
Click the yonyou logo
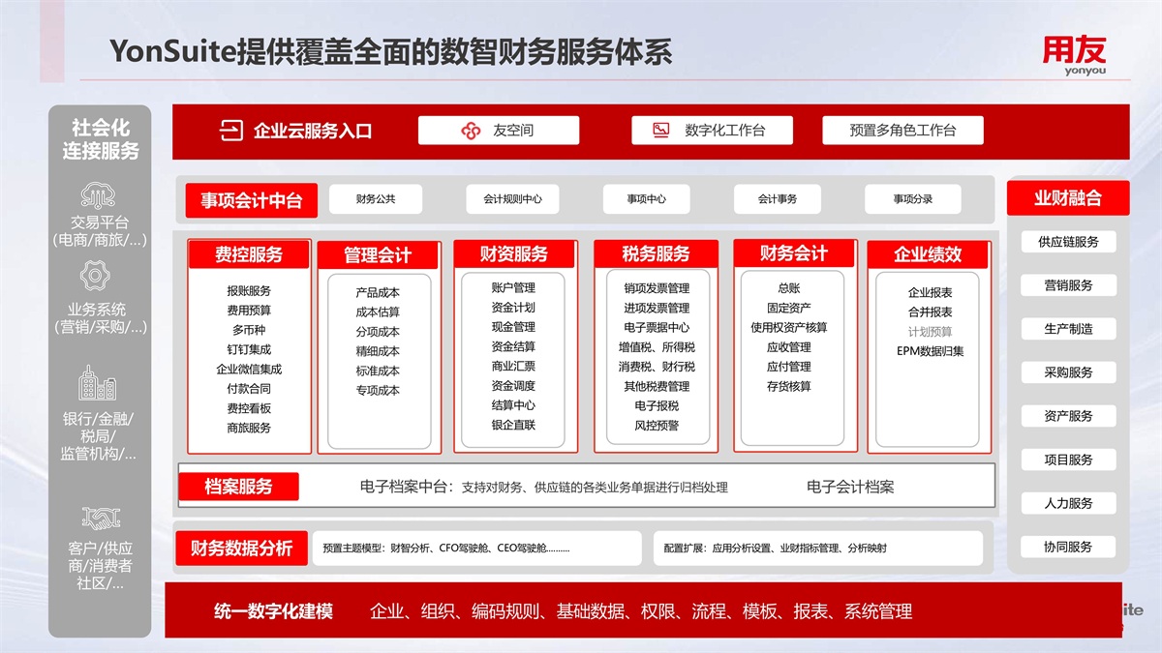pos(1073,54)
